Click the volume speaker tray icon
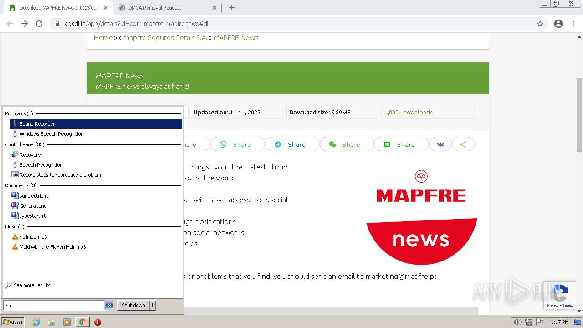This screenshot has height=328, width=583. (x=517, y=322)
